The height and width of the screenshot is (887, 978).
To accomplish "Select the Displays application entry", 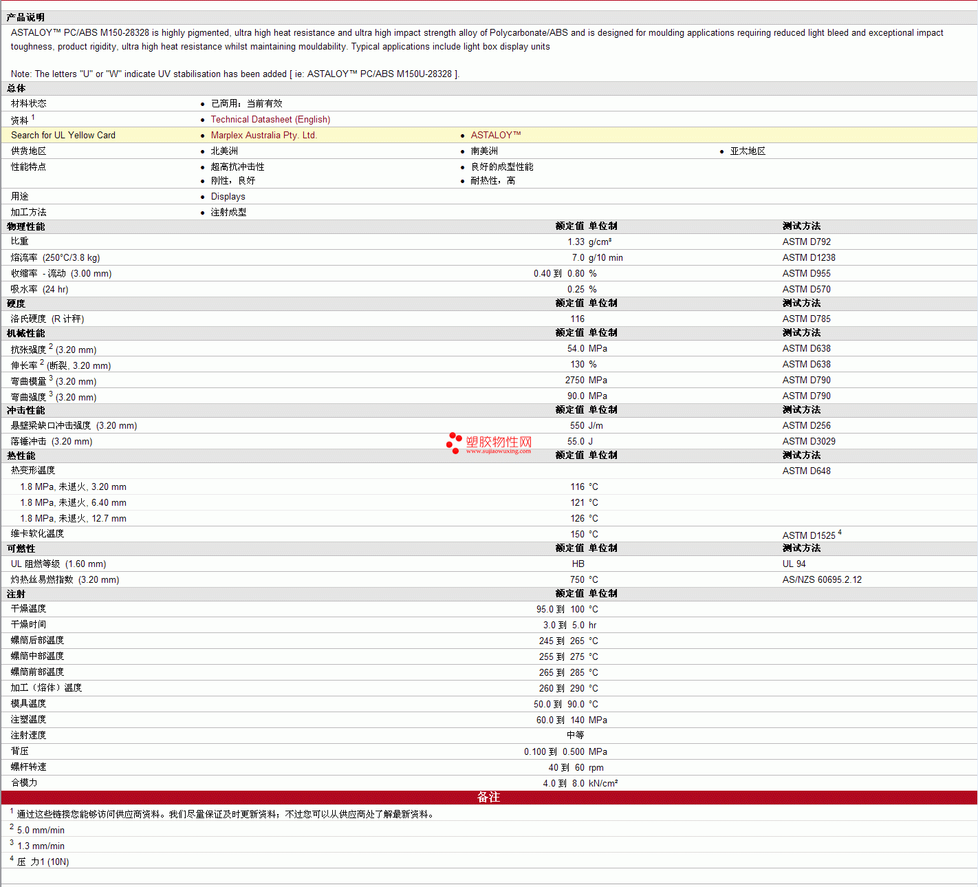I will pos(228,197).
